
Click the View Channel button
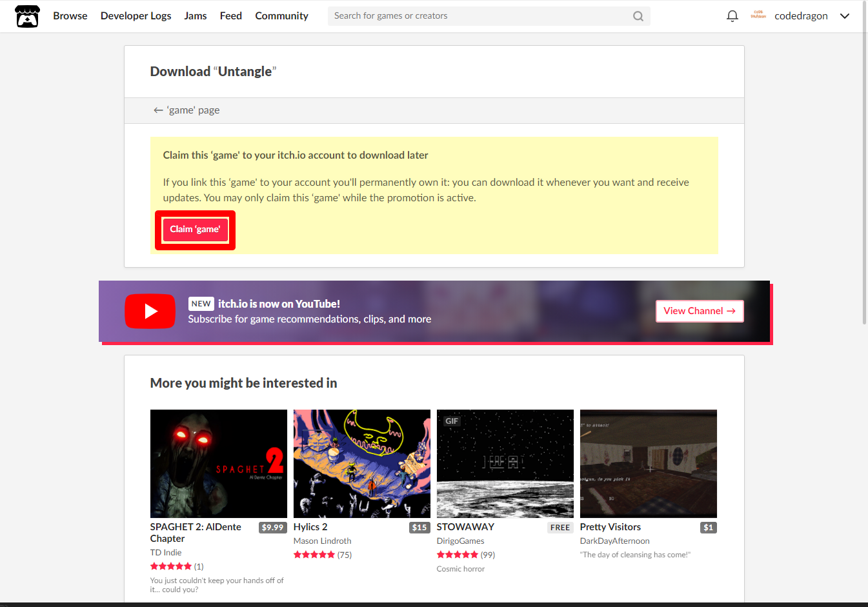(x=700, y=311)
